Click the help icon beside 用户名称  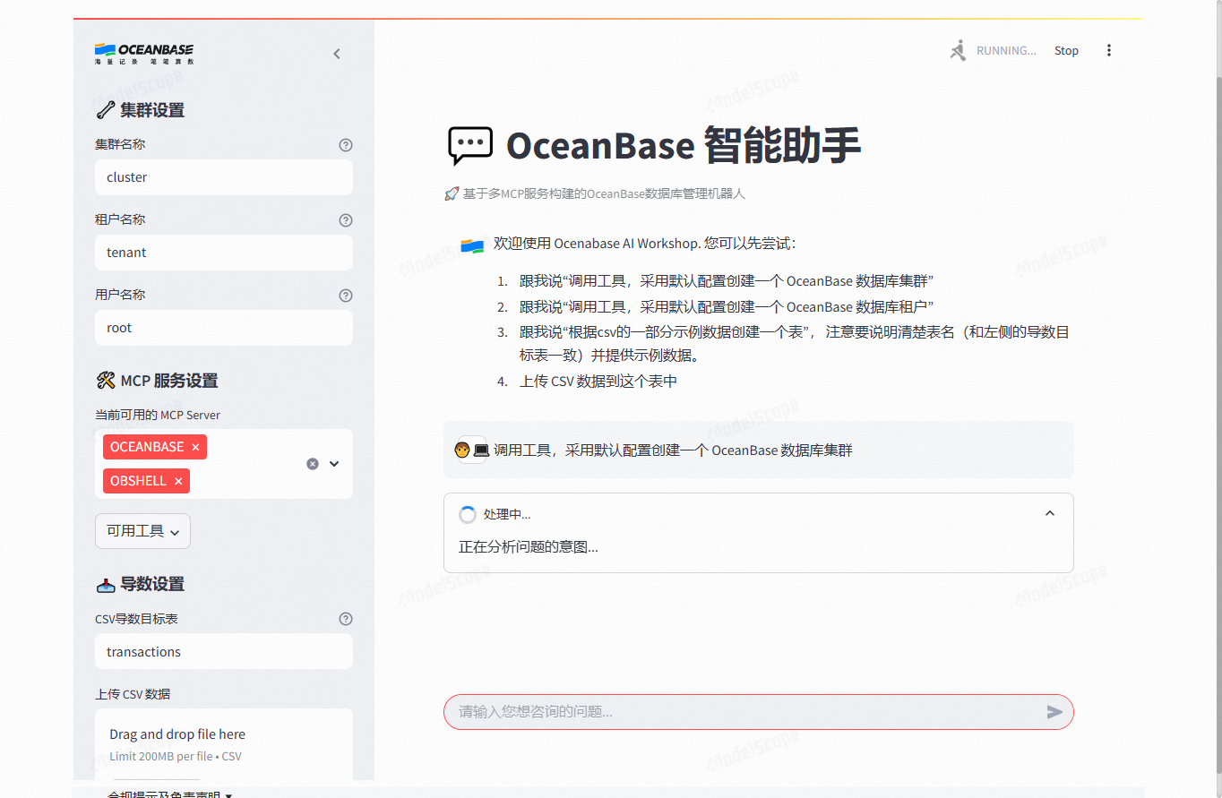(346, 295)
